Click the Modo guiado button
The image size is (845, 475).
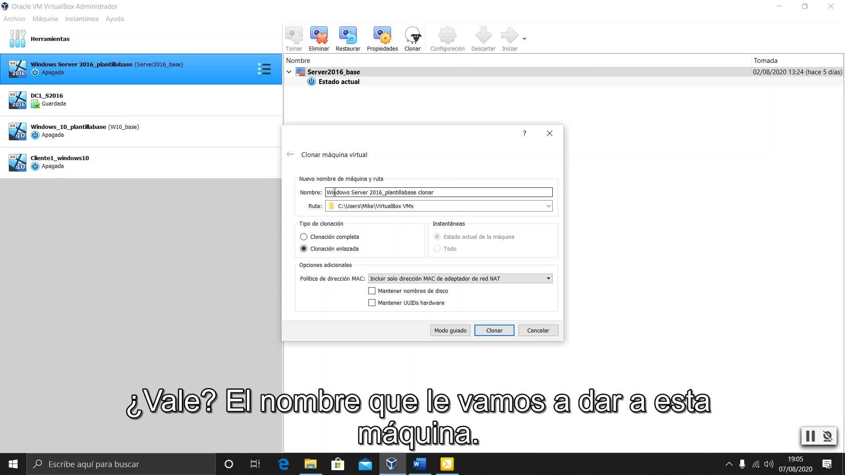(450, 330)
